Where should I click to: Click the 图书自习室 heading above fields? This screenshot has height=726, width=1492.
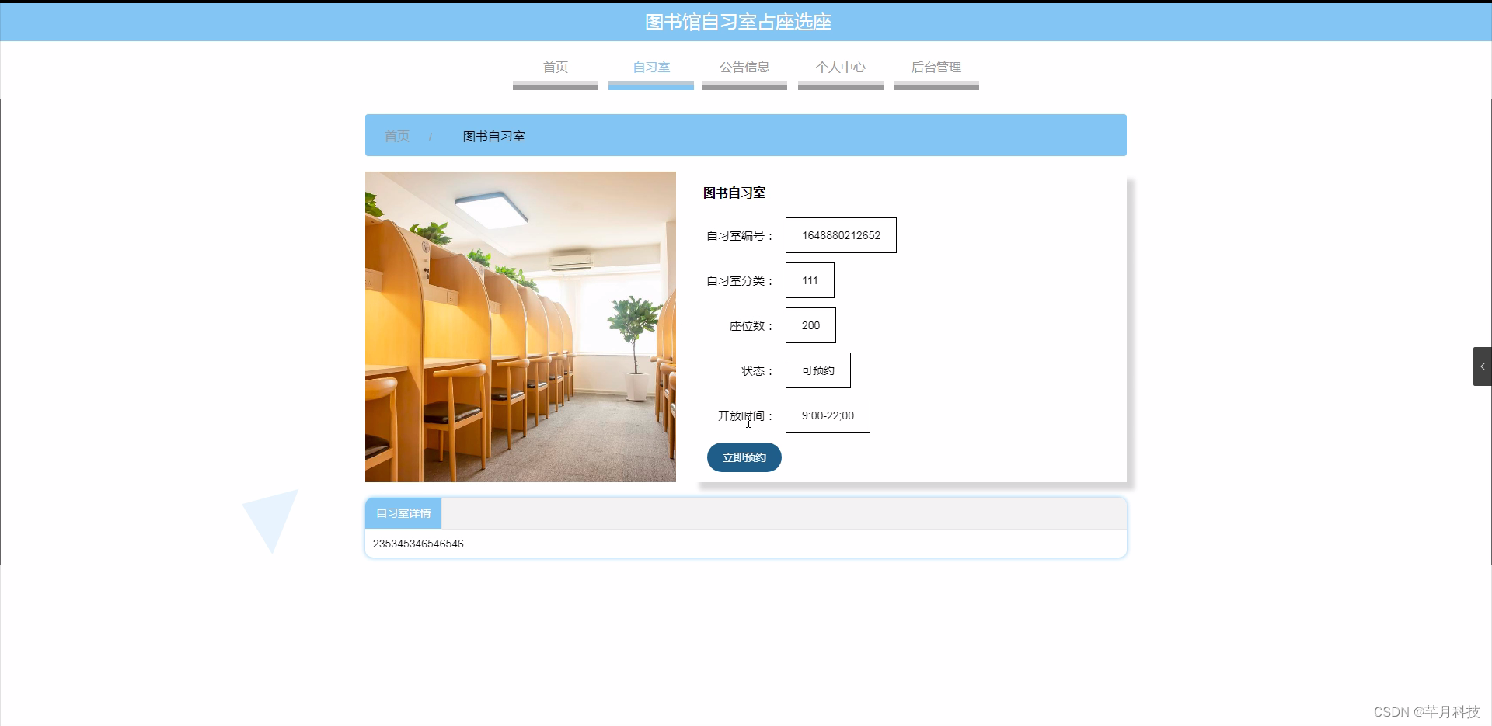coord(732,193)
